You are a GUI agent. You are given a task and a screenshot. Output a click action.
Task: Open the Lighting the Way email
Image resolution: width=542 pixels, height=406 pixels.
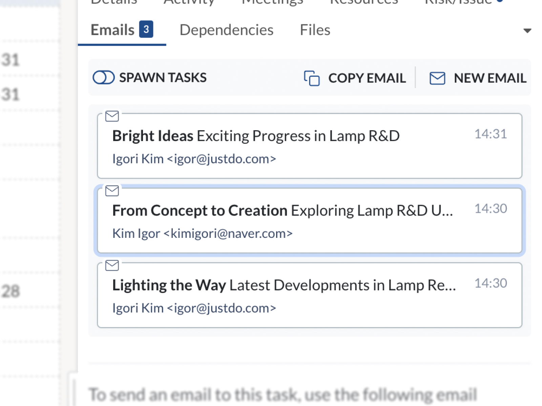coord(284,285)
